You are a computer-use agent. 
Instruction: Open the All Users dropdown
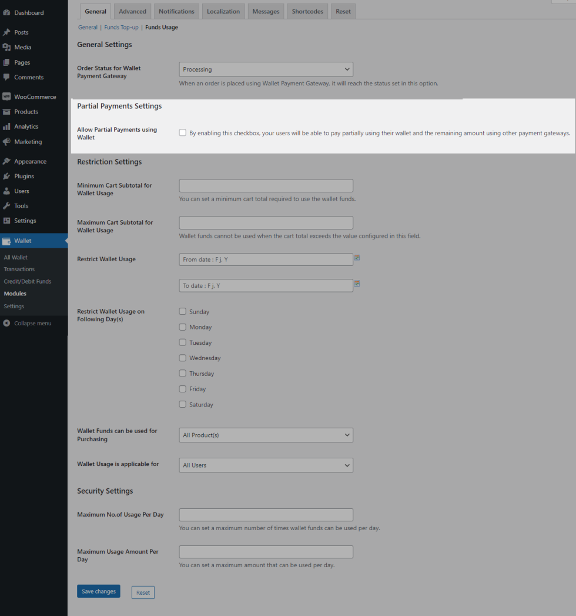click(x=266, y=465)
